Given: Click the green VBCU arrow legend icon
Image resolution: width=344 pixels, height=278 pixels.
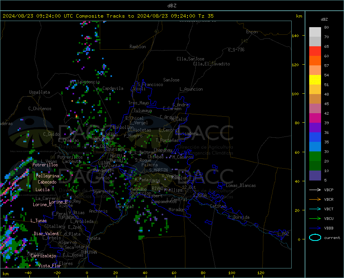Looking at the screenshot, I should click(315, 219).
